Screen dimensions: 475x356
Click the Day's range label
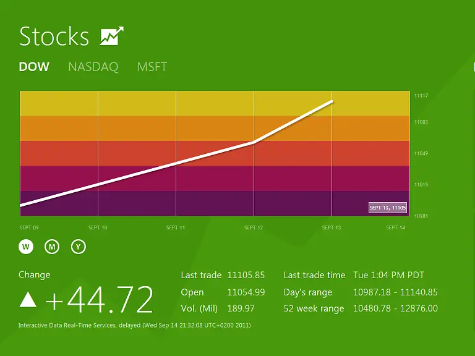[308, 292]
